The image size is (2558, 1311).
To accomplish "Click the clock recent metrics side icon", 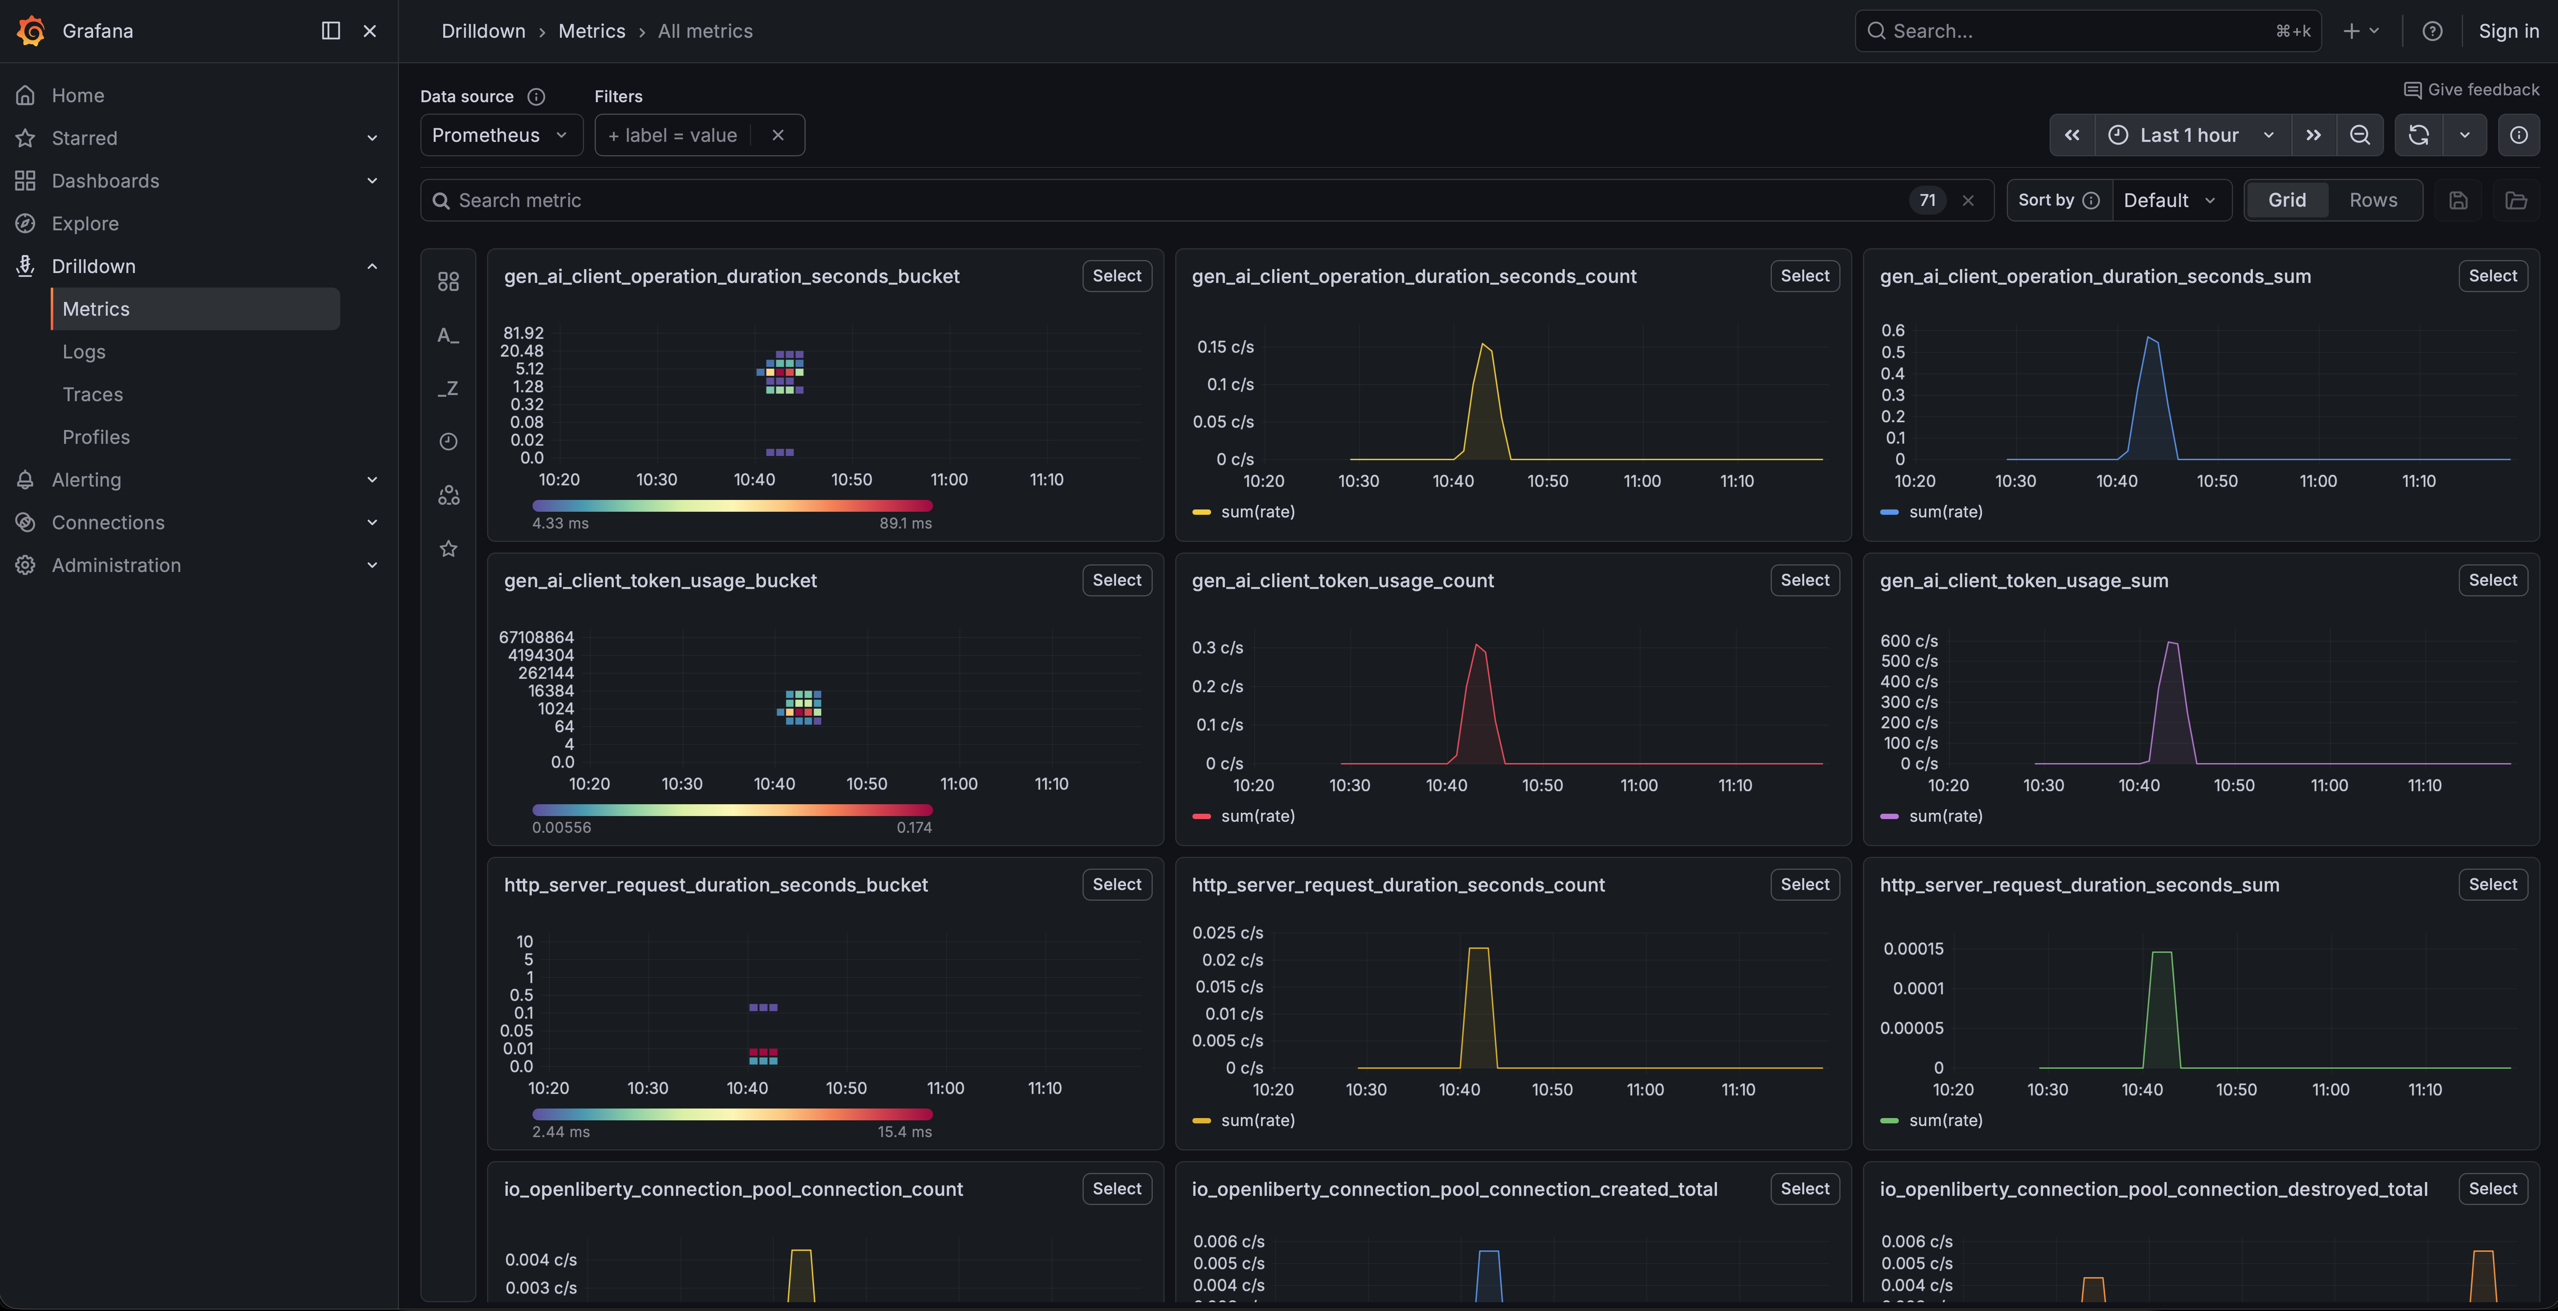I will click(x=449, y=442).
